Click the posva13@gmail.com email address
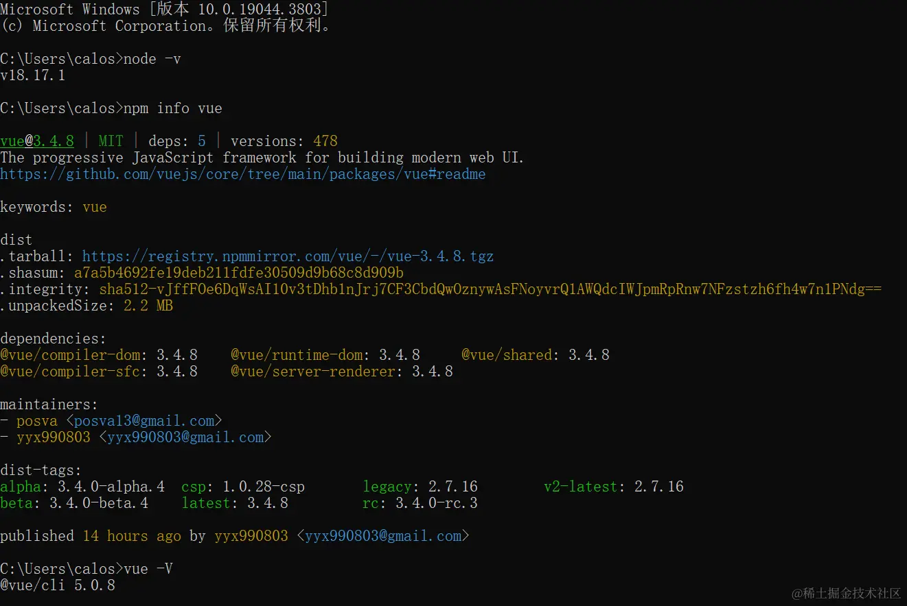This screenshot has height=606, width=907. (x=144, y=421)
